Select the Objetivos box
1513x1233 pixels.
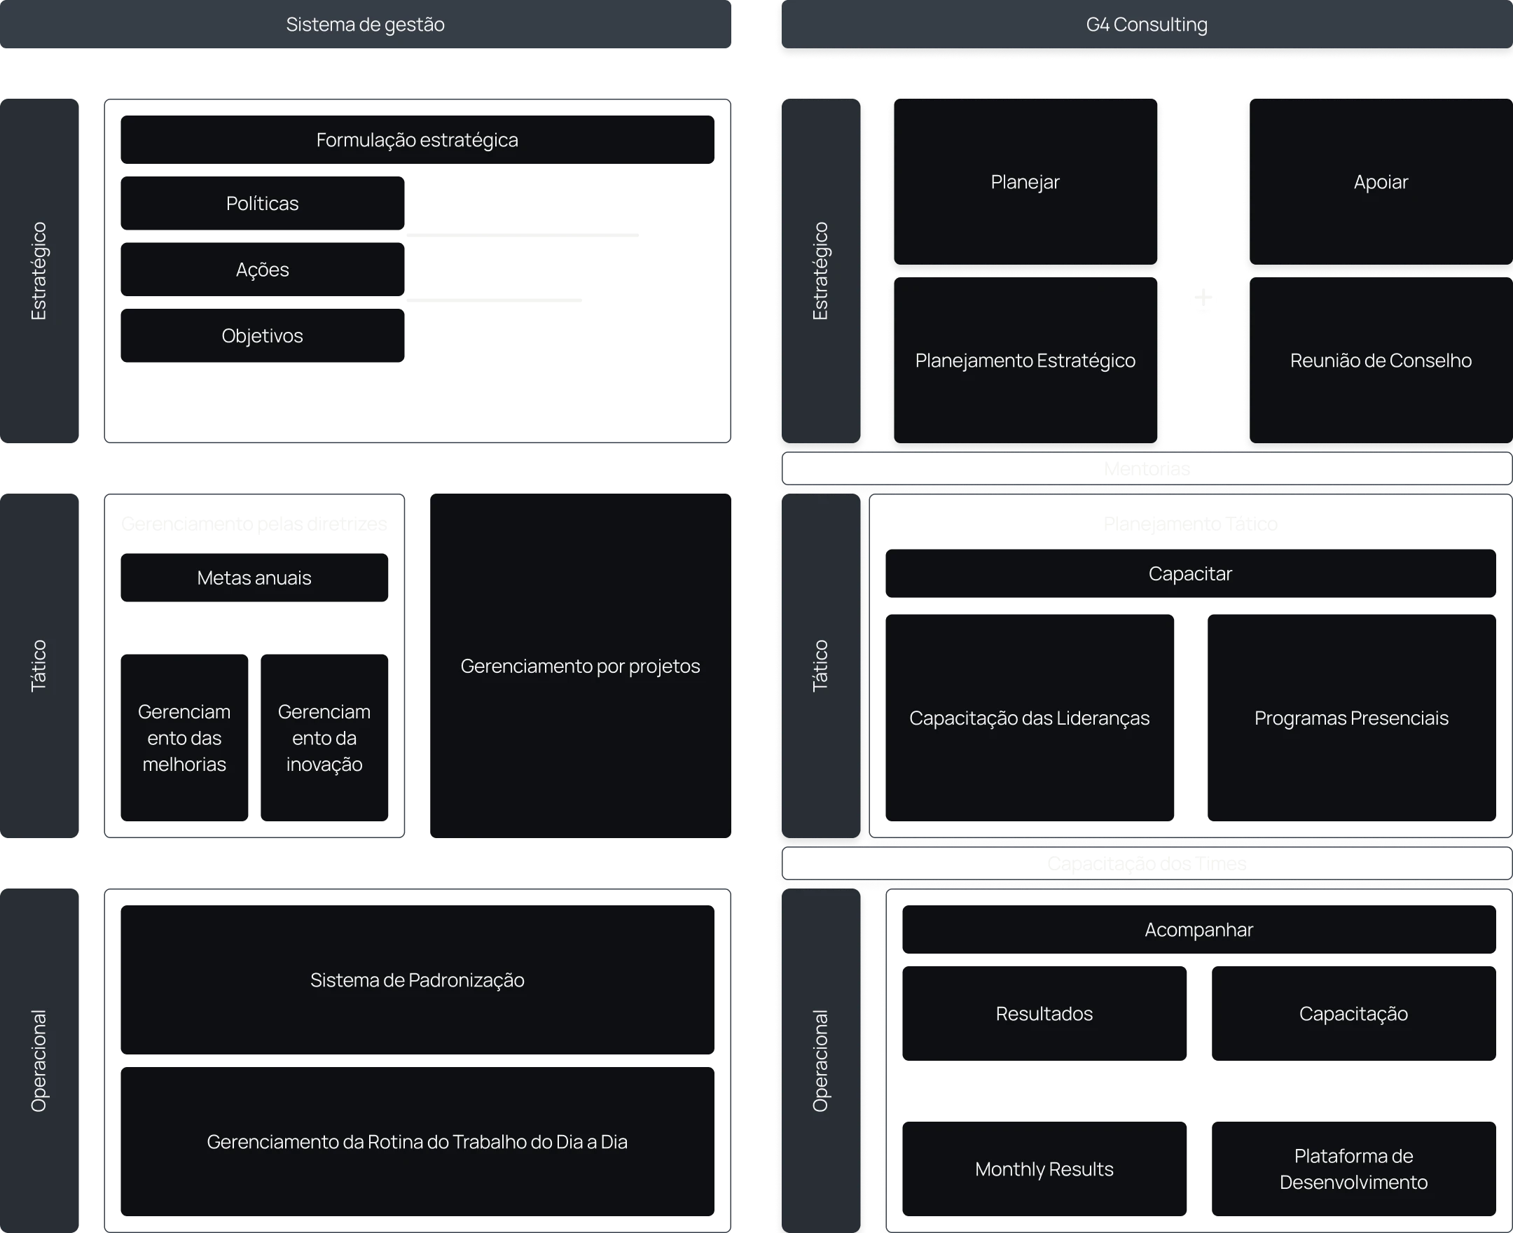262,336
